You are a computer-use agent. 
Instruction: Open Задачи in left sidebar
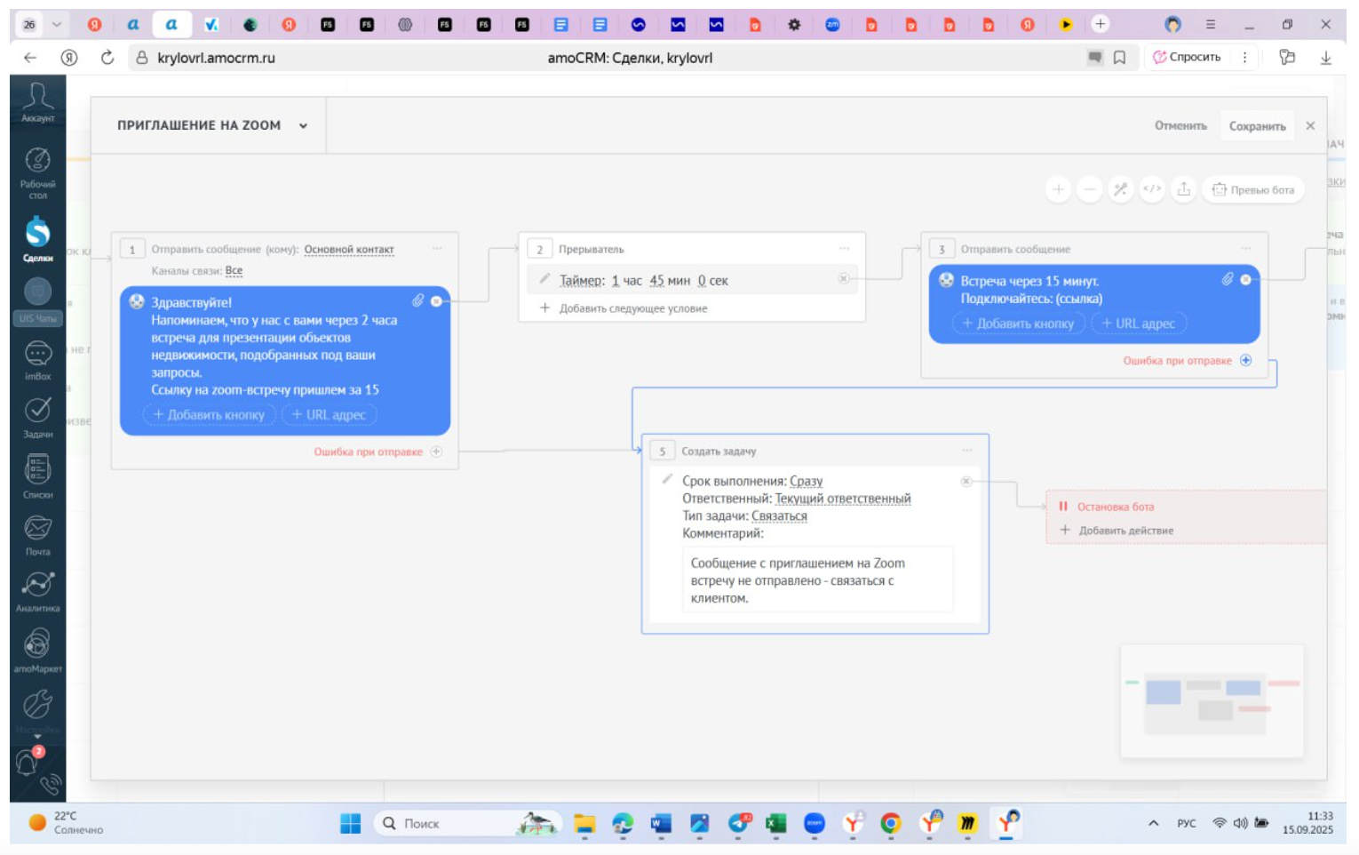pyautogui.click(x=37, y=418)
